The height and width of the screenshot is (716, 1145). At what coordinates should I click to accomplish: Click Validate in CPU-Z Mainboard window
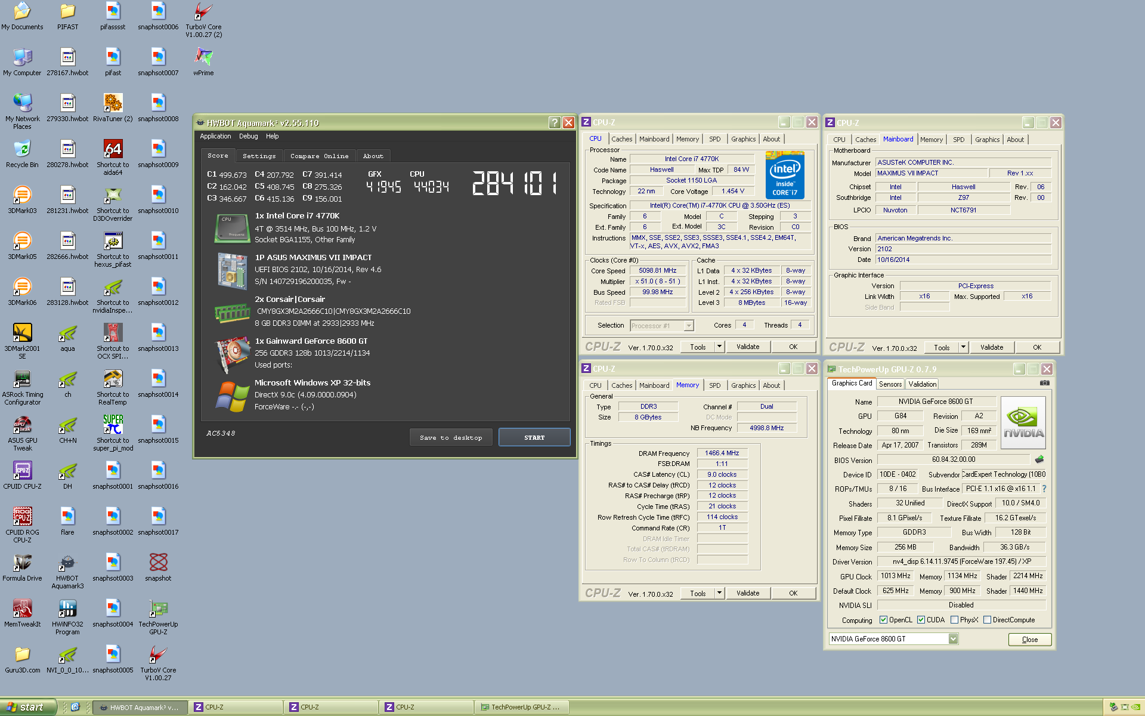click(992, 347)
